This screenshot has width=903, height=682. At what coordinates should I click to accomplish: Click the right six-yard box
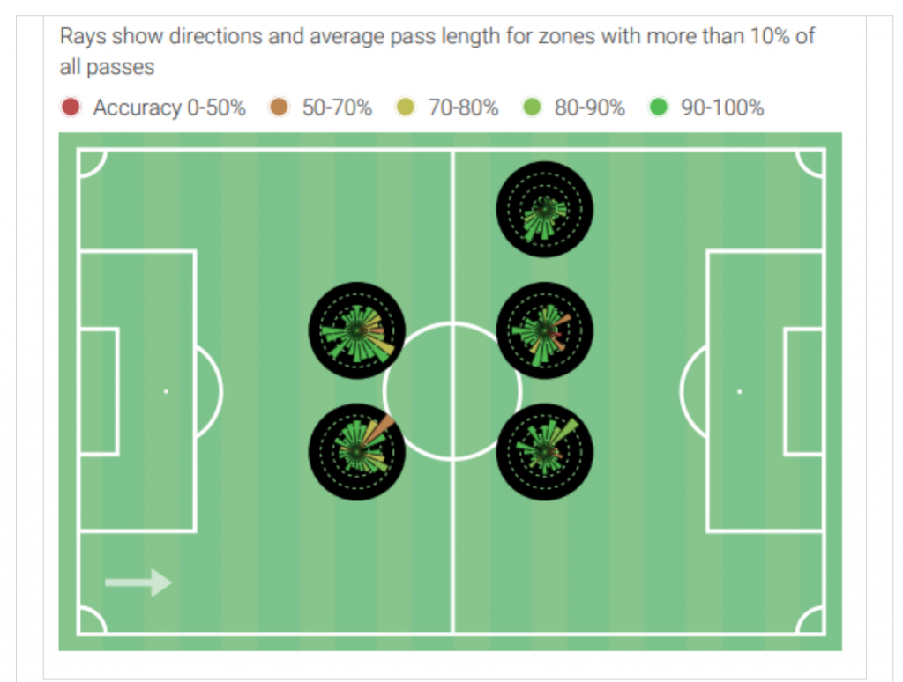tap(804, 391)
